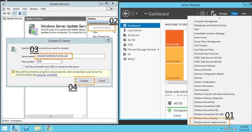Select Dashboard in Server Manager sidebar
The width and height of the screenshot is (252, 132).
[140, 26]
